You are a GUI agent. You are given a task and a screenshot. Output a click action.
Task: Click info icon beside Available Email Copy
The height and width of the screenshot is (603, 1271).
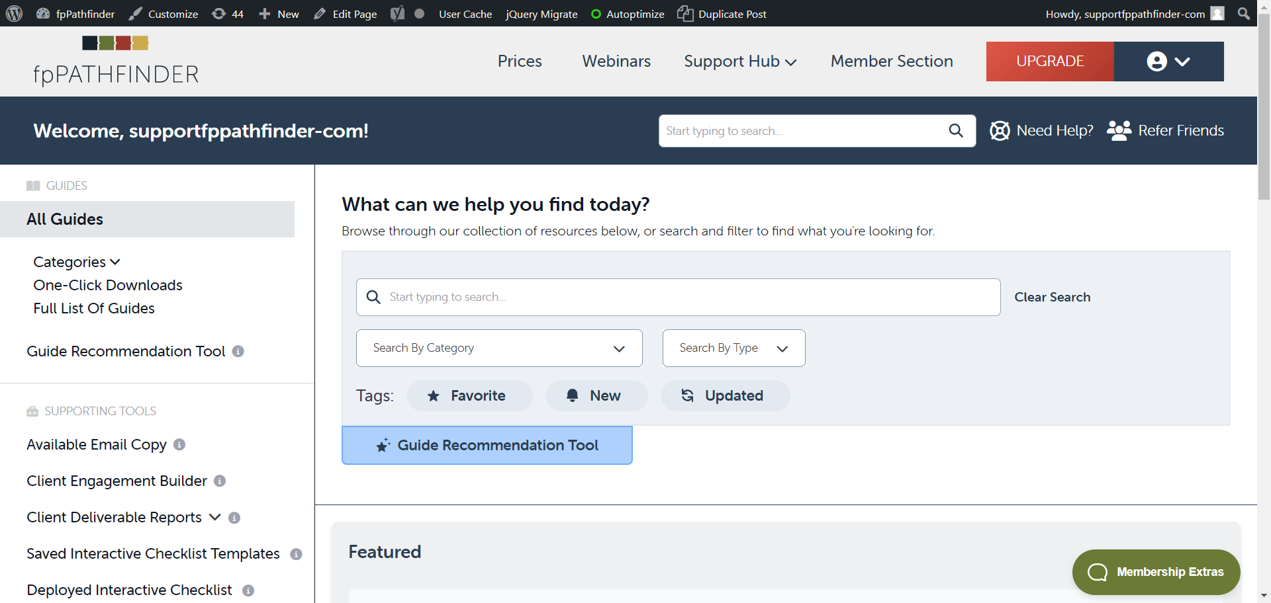click(179, 445)
